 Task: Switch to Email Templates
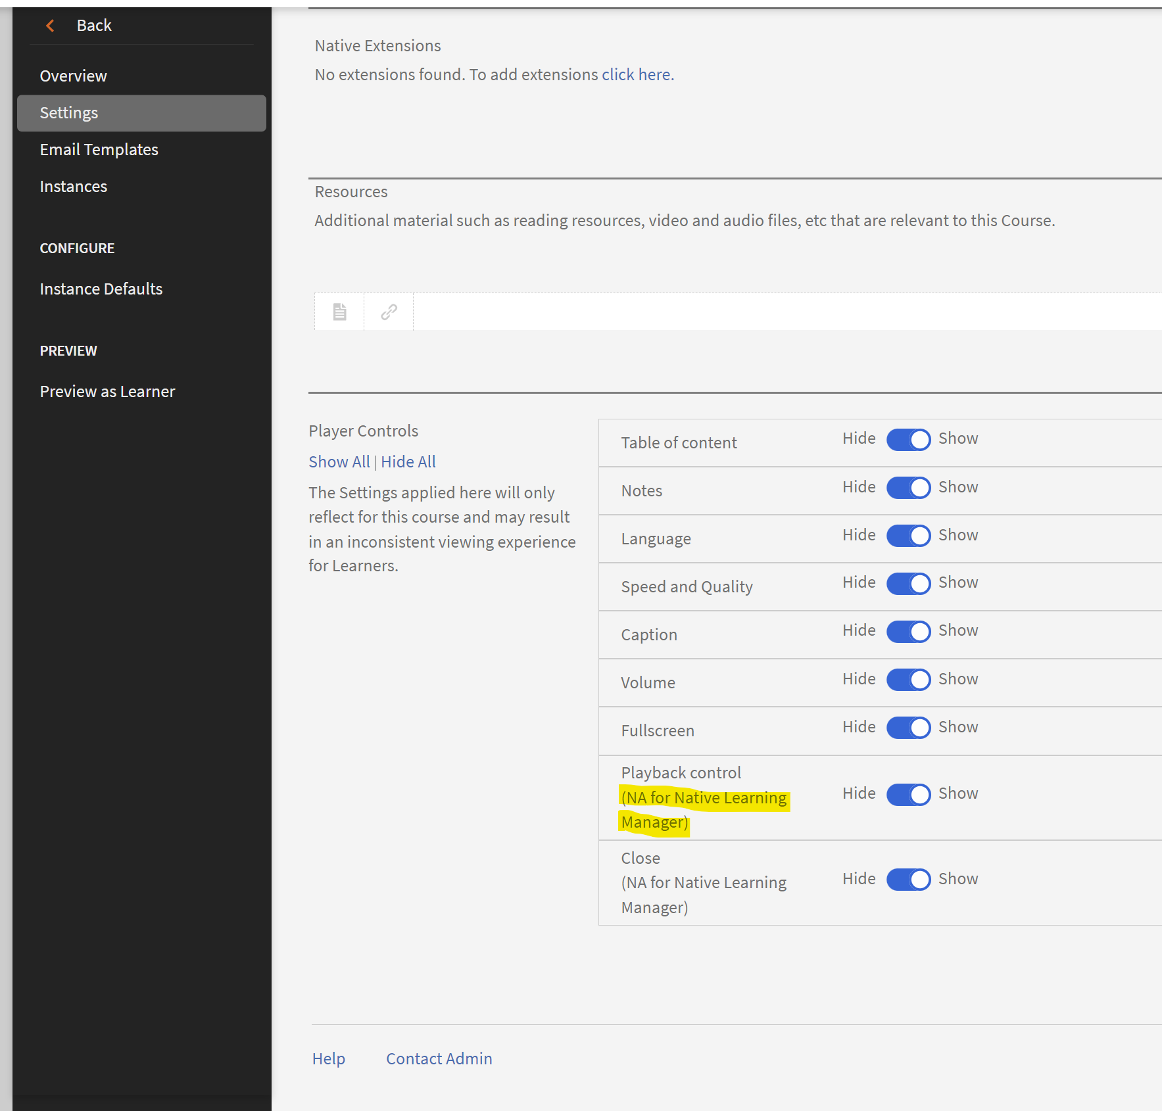click(99, 149)
